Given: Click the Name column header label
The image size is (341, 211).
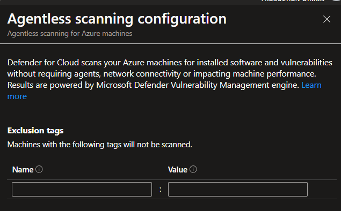Looking at the screenshot, I should click(x=23, y=170).
